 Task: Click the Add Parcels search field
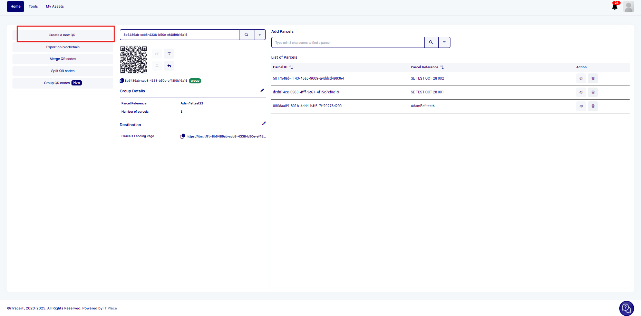coord(348,42)
